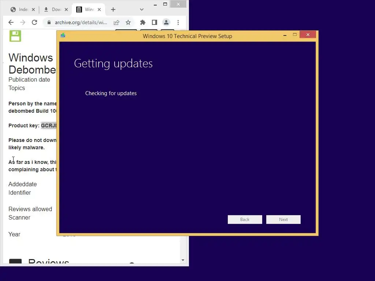Image resolution: width=375 pixels, height=281 pixels.
Task: Bookmark this page with the star icon
Action: pos(128,22)
